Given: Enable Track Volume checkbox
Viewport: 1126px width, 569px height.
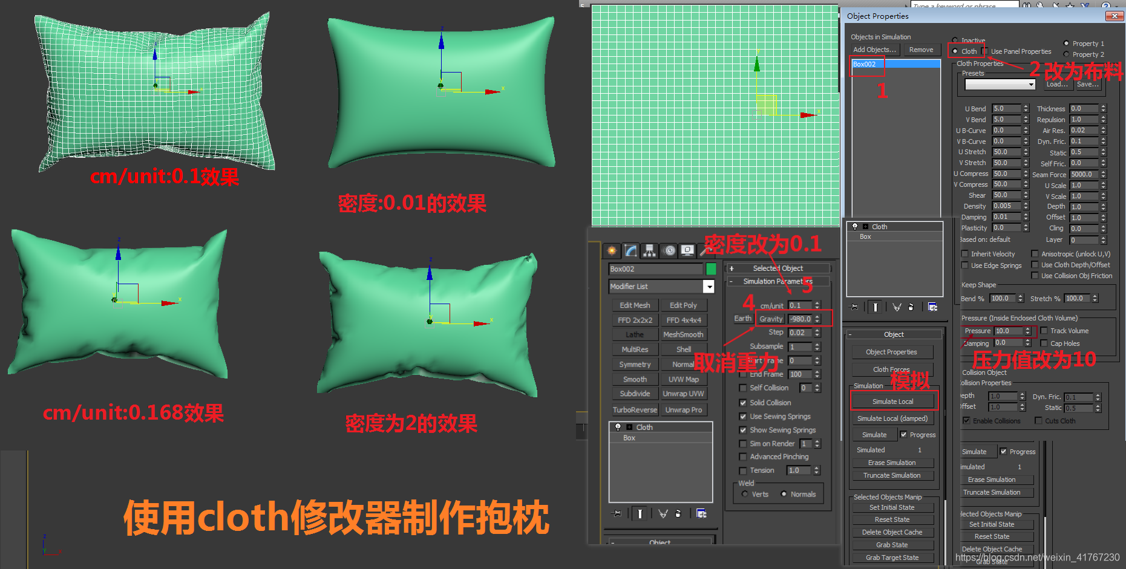Looking at the screenshot, I should pos(1044,331).
